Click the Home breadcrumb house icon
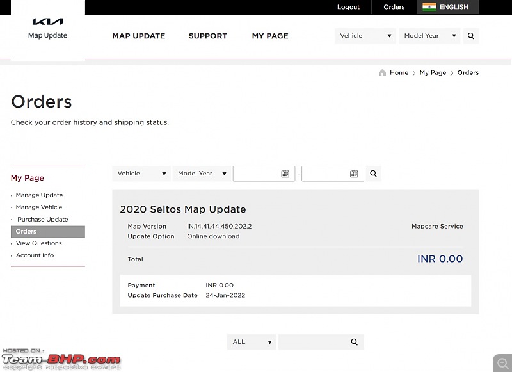Viewport: 512px width, 372px height. point(382,72)
